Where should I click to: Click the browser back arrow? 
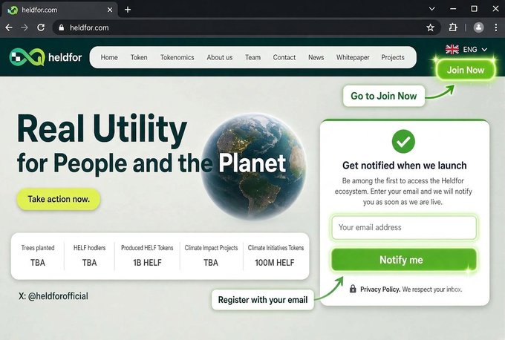click(9, 27)
